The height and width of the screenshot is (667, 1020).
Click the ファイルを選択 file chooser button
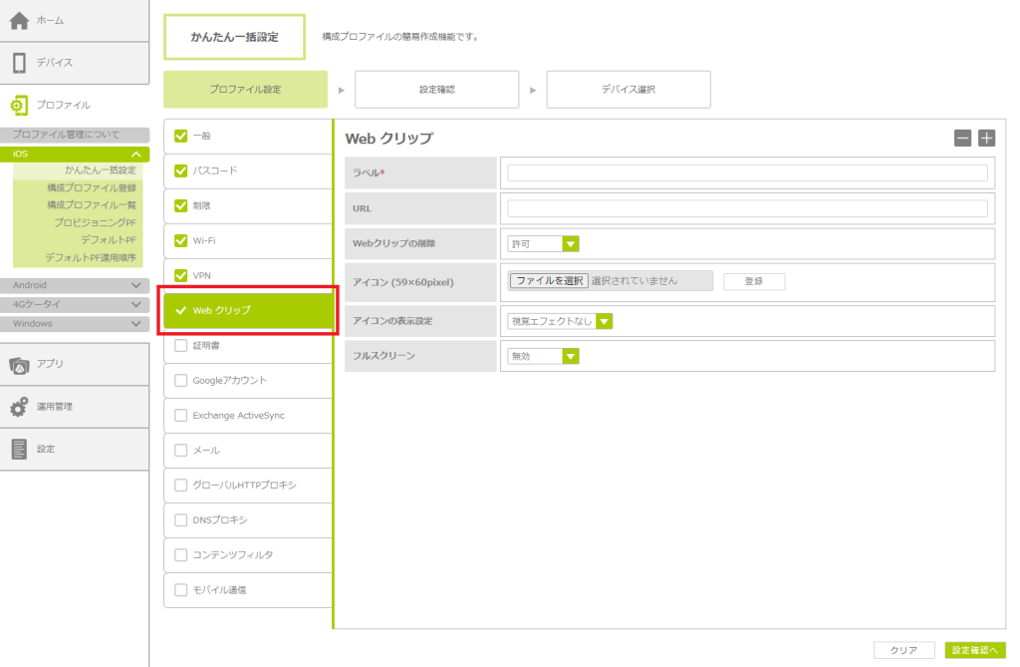[x=549, y=281]
